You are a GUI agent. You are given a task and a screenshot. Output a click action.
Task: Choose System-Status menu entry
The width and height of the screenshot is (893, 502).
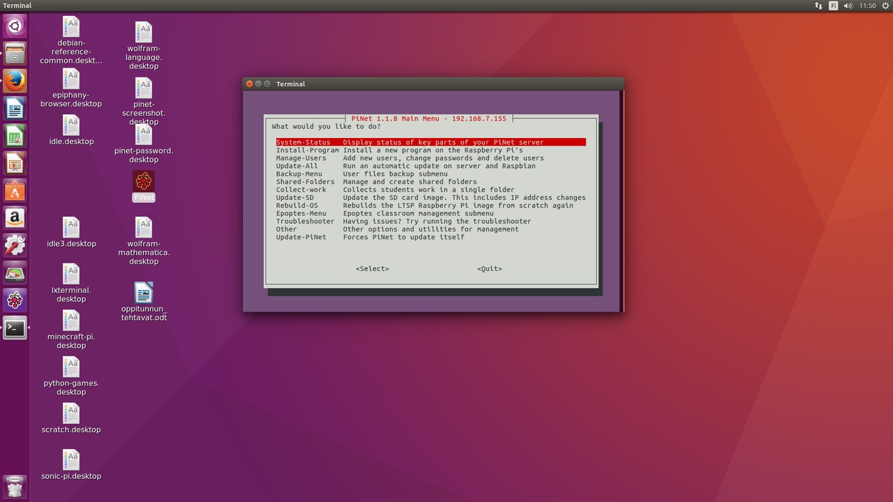[430, 142]
